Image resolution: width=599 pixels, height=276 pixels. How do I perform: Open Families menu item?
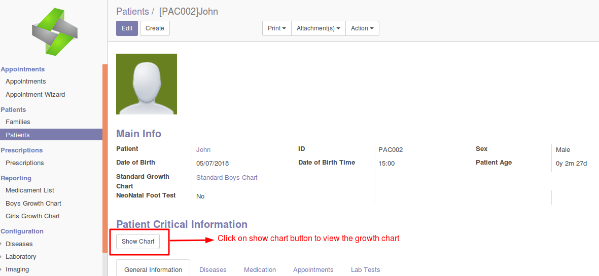18,122
